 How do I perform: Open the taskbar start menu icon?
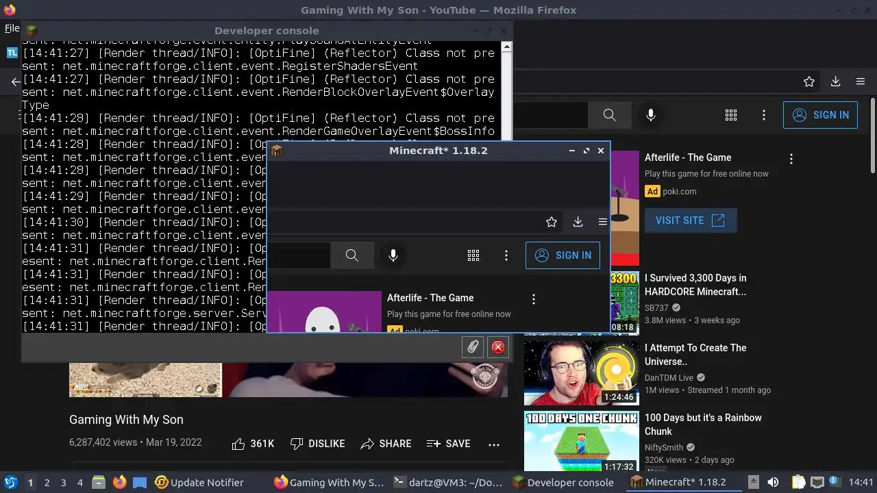pos(11,482)
